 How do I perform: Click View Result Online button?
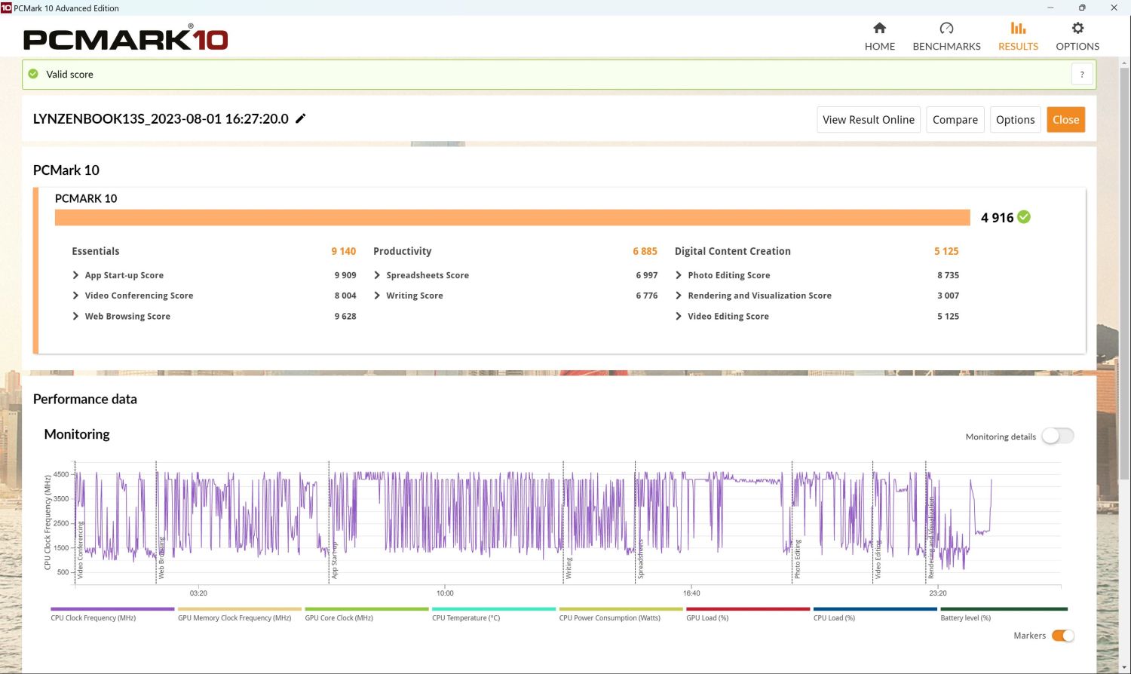coord(869,120)
